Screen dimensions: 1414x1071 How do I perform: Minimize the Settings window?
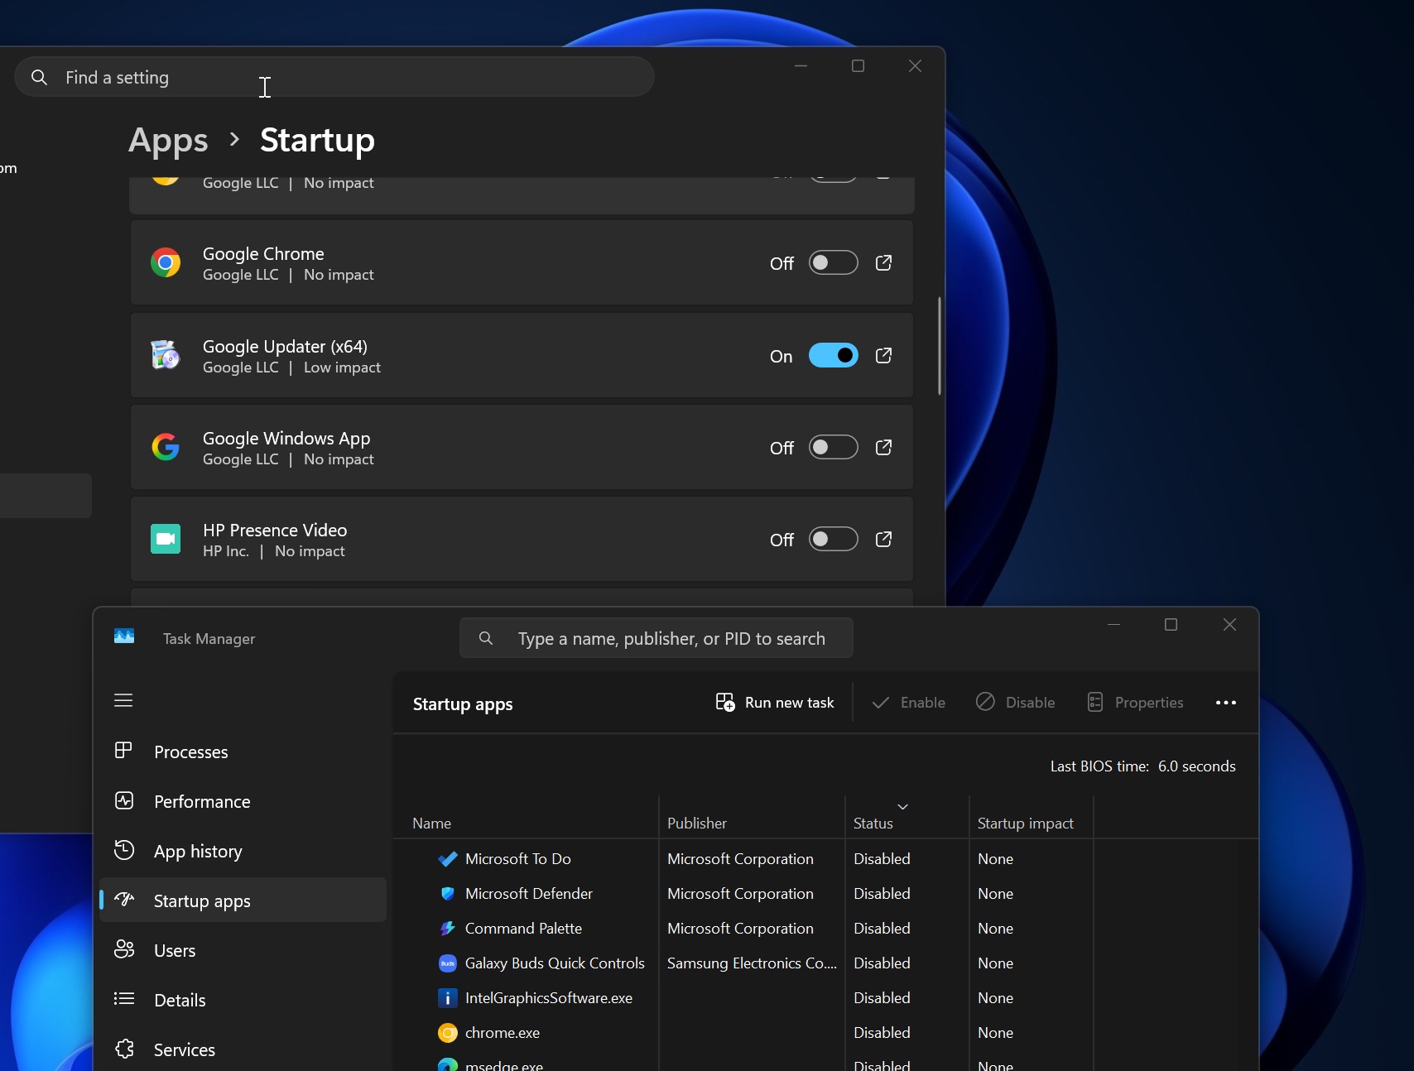pyautogui.click(x=801, y=65)
